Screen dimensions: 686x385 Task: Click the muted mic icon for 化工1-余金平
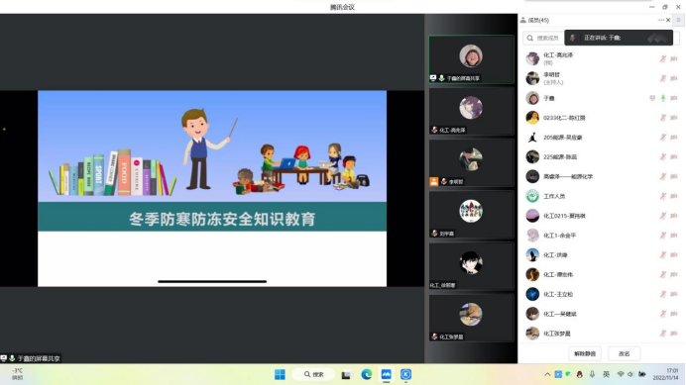(x=663, y=236)
